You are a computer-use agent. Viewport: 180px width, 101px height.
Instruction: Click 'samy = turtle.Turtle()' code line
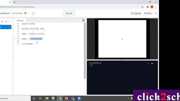[x=33, y=34]
